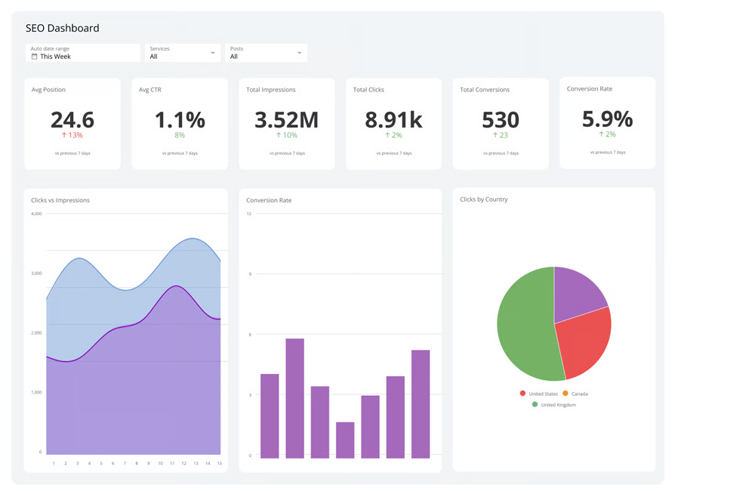This screenshot has height=491, width=755.
Task: Click the 8% change under Avg CTR
Action: 180,135
